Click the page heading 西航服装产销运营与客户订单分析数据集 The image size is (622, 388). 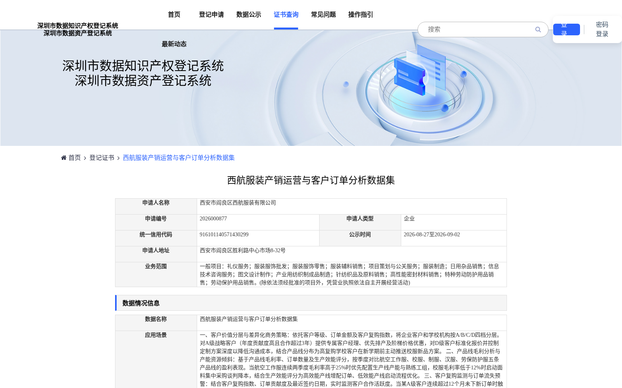point(311,180)
